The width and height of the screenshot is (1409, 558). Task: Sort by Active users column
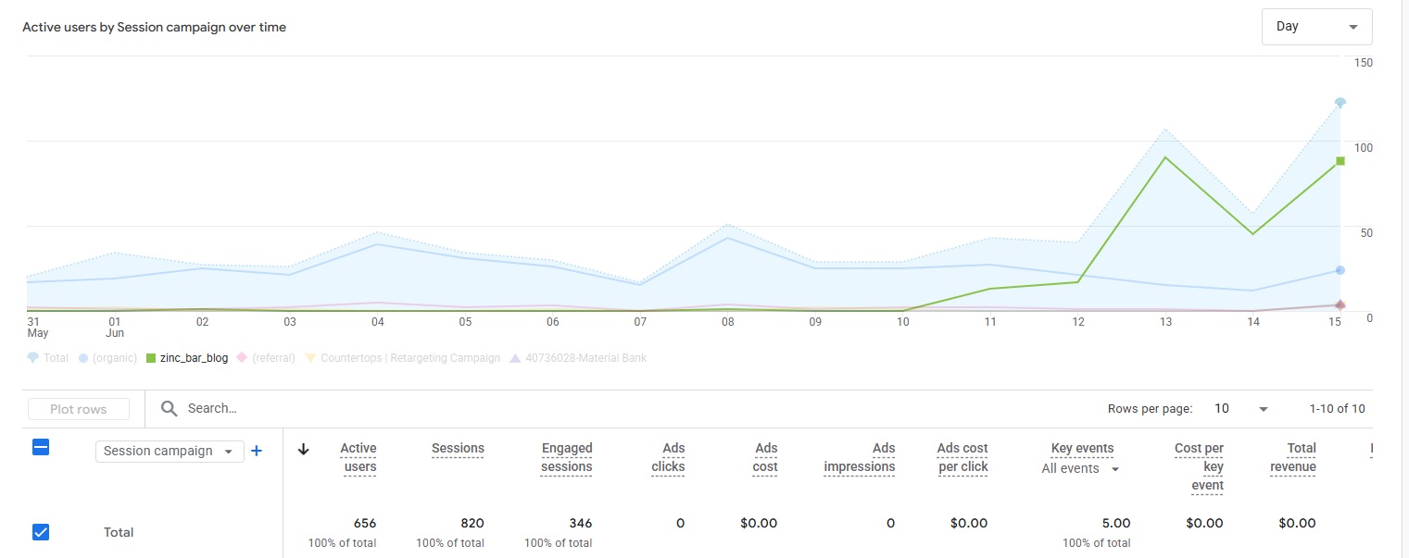(358, 457)
